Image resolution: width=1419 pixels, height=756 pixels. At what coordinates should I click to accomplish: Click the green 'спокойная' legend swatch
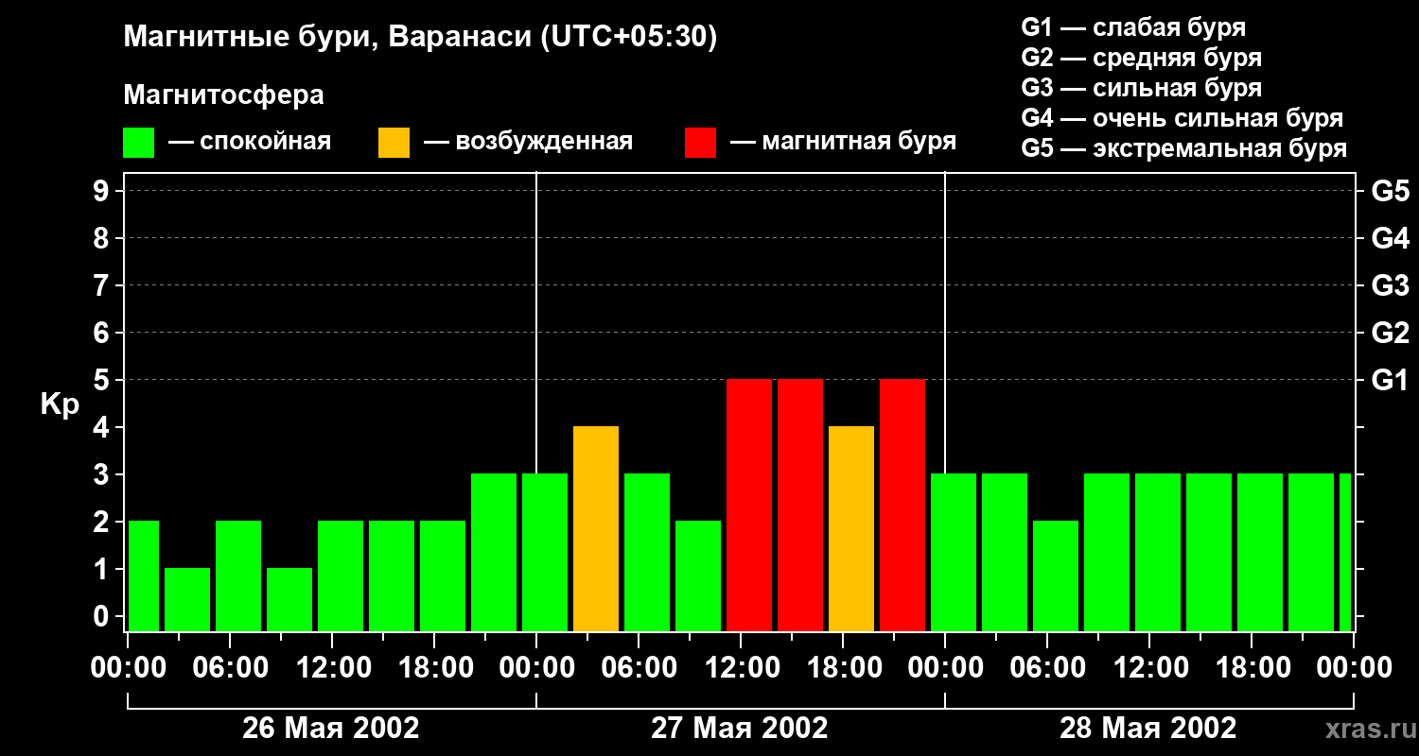click(139, 143)
